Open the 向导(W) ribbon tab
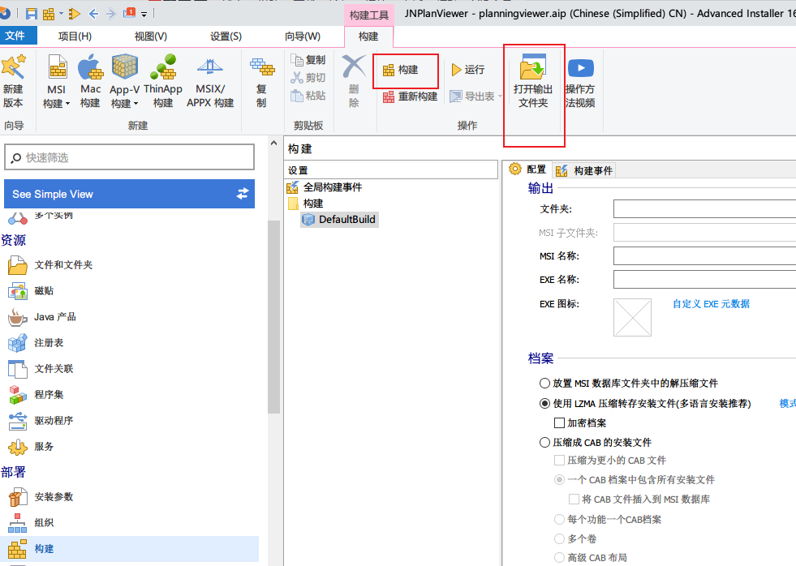The image size is (796, 566). (303, 36)
